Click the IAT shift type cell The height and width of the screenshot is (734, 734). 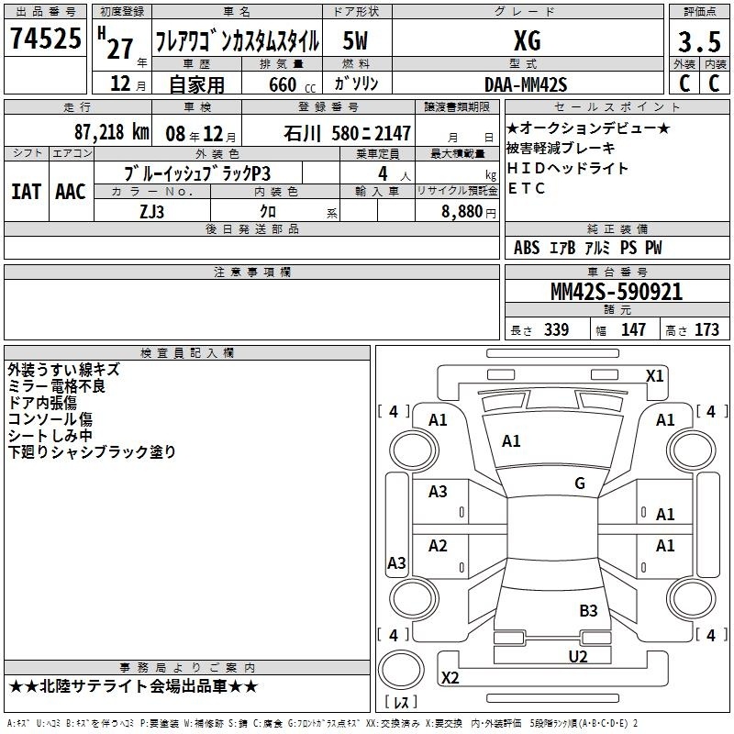(x=27, y=192)
